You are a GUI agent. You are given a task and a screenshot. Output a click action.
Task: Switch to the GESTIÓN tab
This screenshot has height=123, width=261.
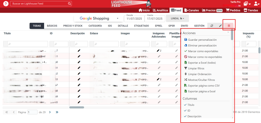click(199, 26)
